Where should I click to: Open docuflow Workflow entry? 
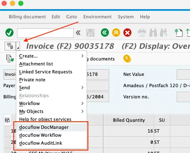pos(51,135)
